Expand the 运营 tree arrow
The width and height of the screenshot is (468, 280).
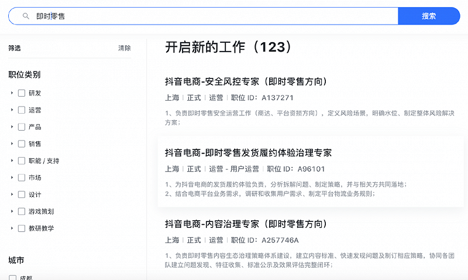(12, 110)
